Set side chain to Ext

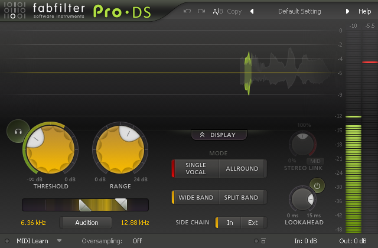click(253, 223)
